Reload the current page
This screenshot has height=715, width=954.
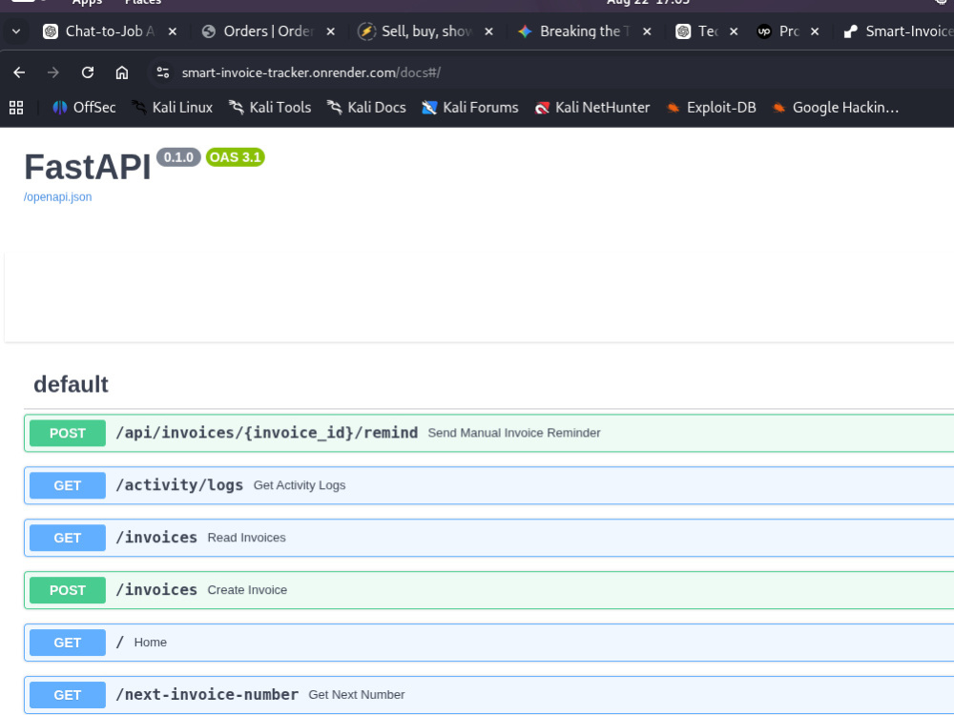pyautogui.click(x=88, y=73)
